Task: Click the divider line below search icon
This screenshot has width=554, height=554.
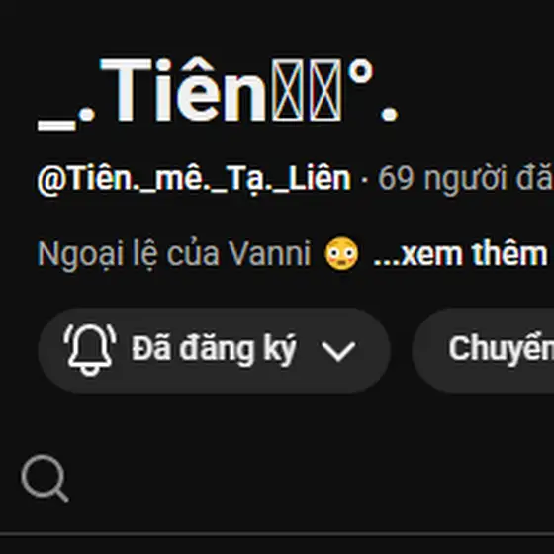Action: point(277,533)
